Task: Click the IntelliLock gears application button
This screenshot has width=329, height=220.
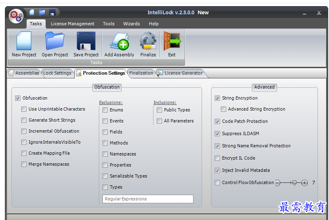Action: (16, 16)
